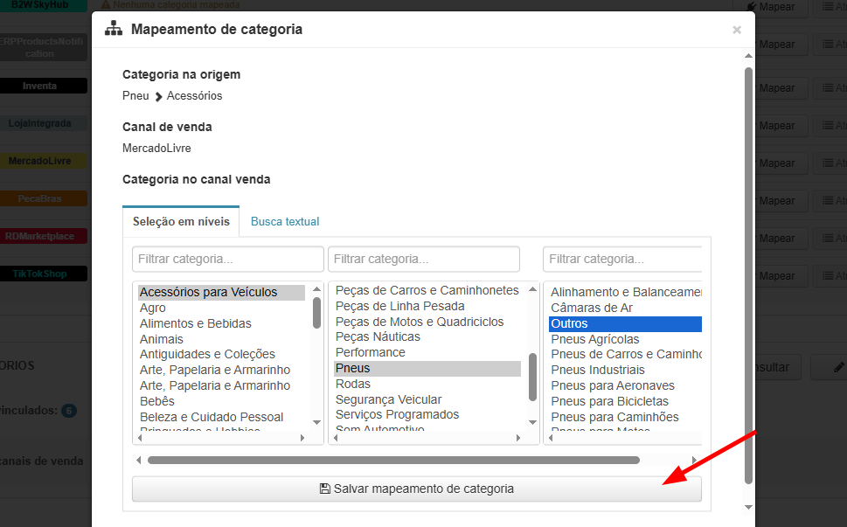Select the highlighted "Outros" option
The width and height of the screenshot is (847, 527).
pos(626,323)
